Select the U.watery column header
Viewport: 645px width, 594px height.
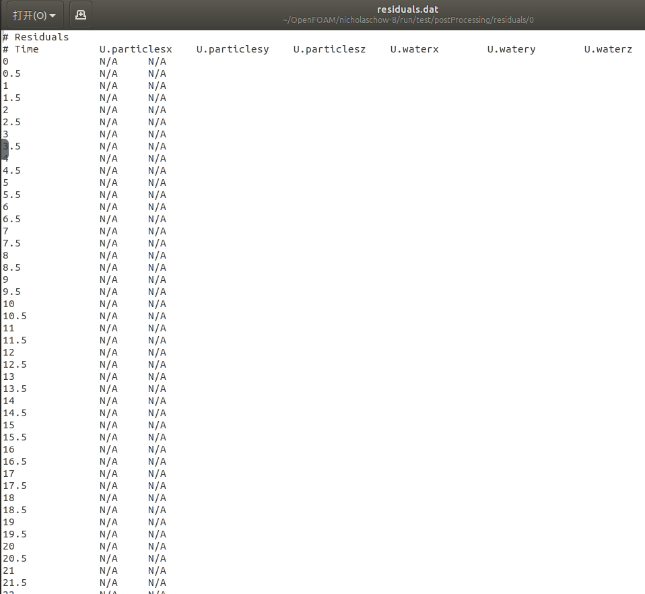(x=511, y=49)
